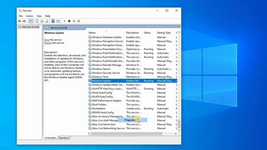Viewport: 267px width, 150px height.
Task: Open the Action menu
Action: coord(30,16)
